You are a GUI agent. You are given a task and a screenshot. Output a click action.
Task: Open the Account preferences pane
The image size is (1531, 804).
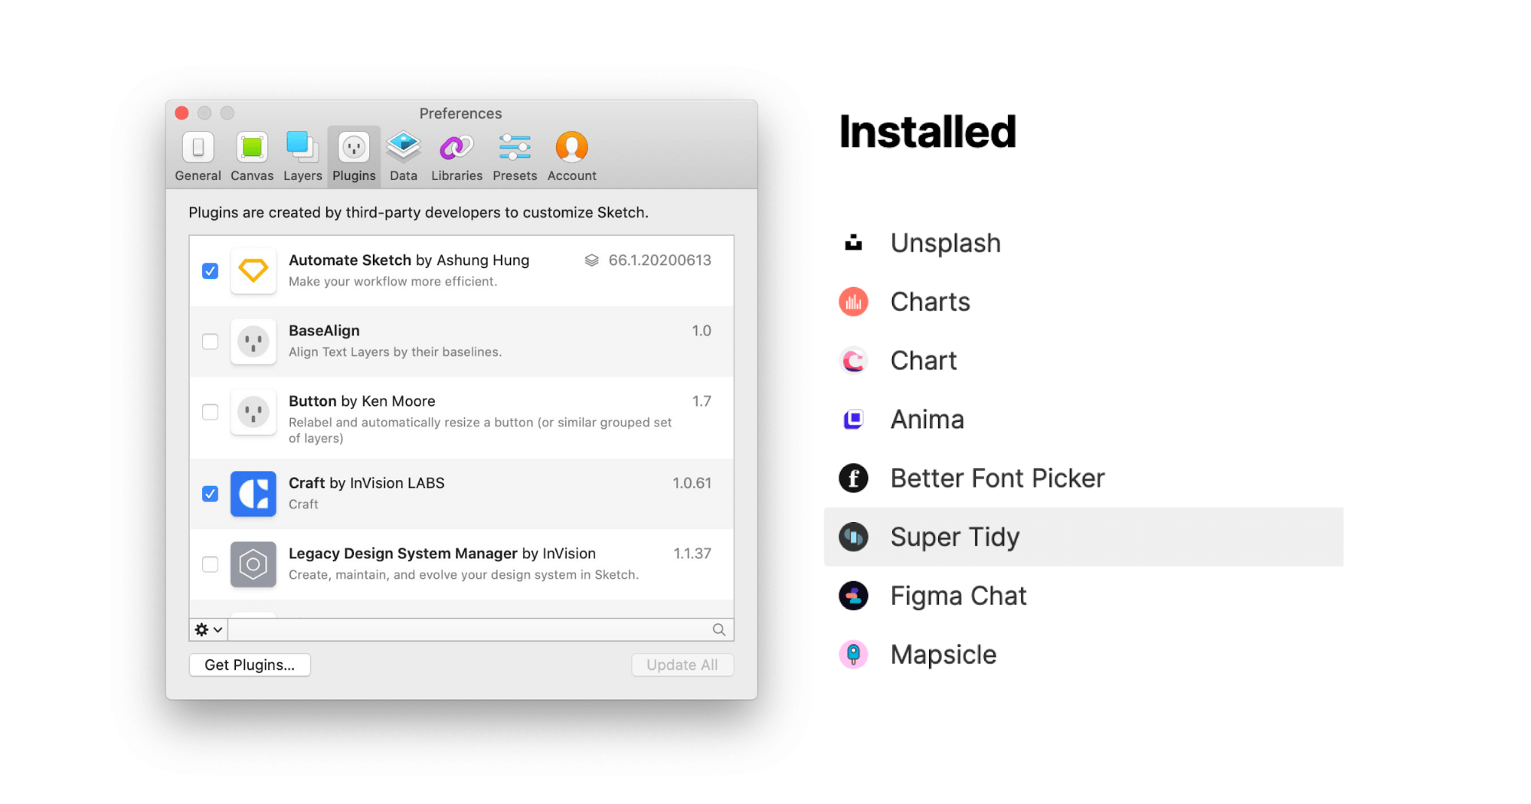[571, 156]
